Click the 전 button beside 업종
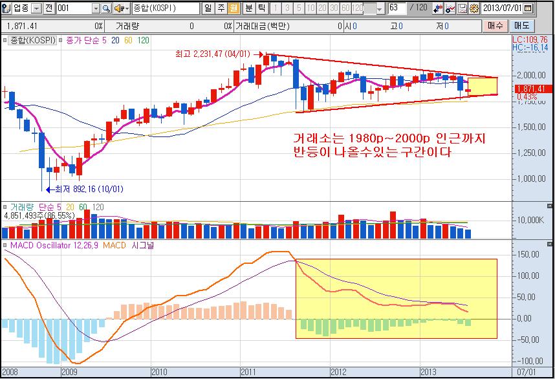 point(49,8)
